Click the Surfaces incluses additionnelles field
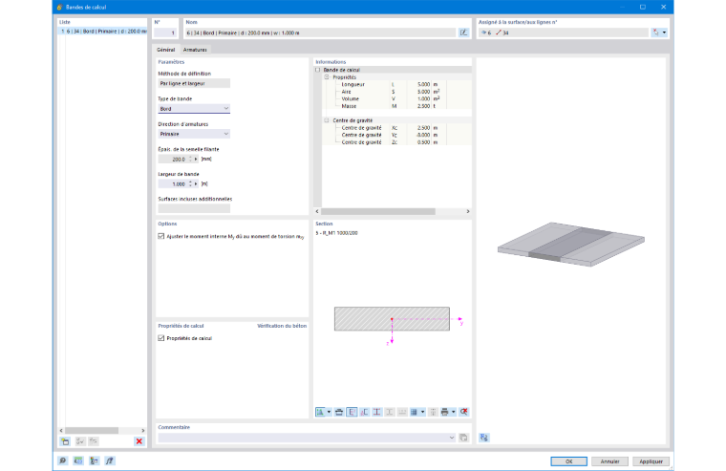Viewport: 726px width, 471px height. pos(194,208)
